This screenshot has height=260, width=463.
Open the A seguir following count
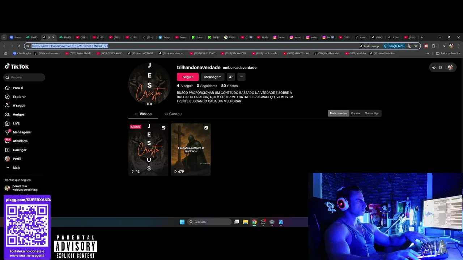coord(185,86)
